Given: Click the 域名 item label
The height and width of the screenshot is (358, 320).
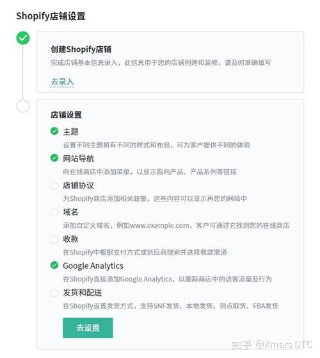Looking at the screenshot, I should click(70, 212).
